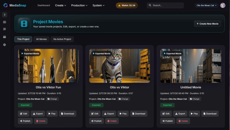Click the MediaSnap logo icon

coord(6,5)
